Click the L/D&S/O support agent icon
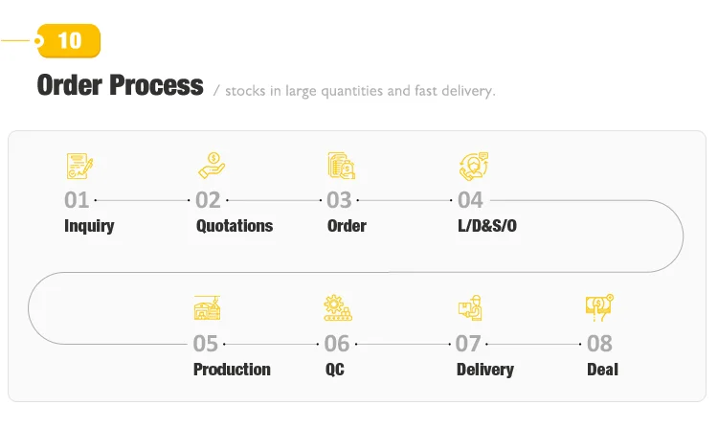 (x=473, y=166)
